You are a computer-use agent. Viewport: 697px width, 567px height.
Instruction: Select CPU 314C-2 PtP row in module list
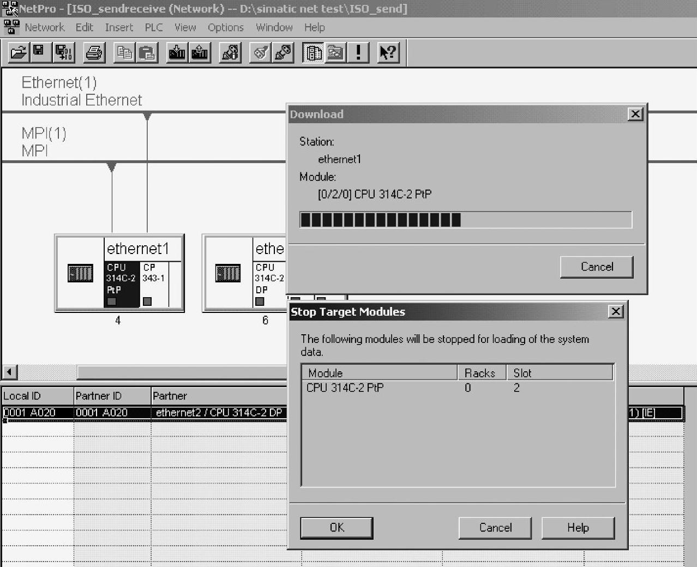pos(458,388)
